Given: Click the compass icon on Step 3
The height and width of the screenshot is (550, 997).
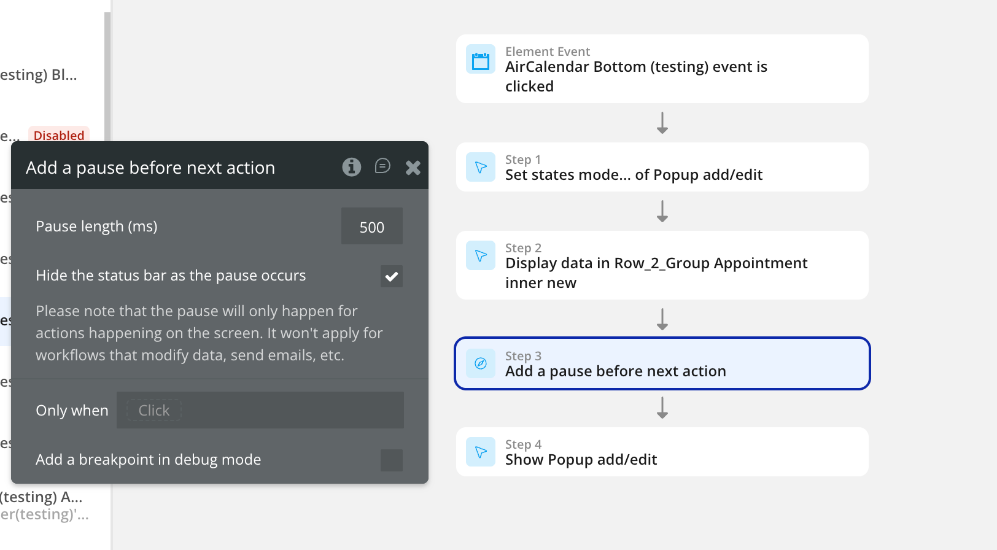Looking at the screenshot, I should [x=480, y=363].
